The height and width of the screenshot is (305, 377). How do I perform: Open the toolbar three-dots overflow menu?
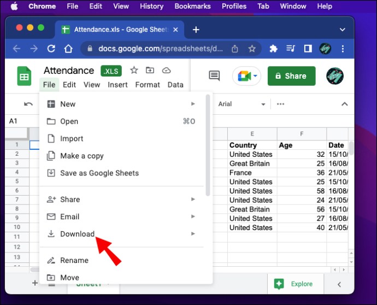pos(280,104)
